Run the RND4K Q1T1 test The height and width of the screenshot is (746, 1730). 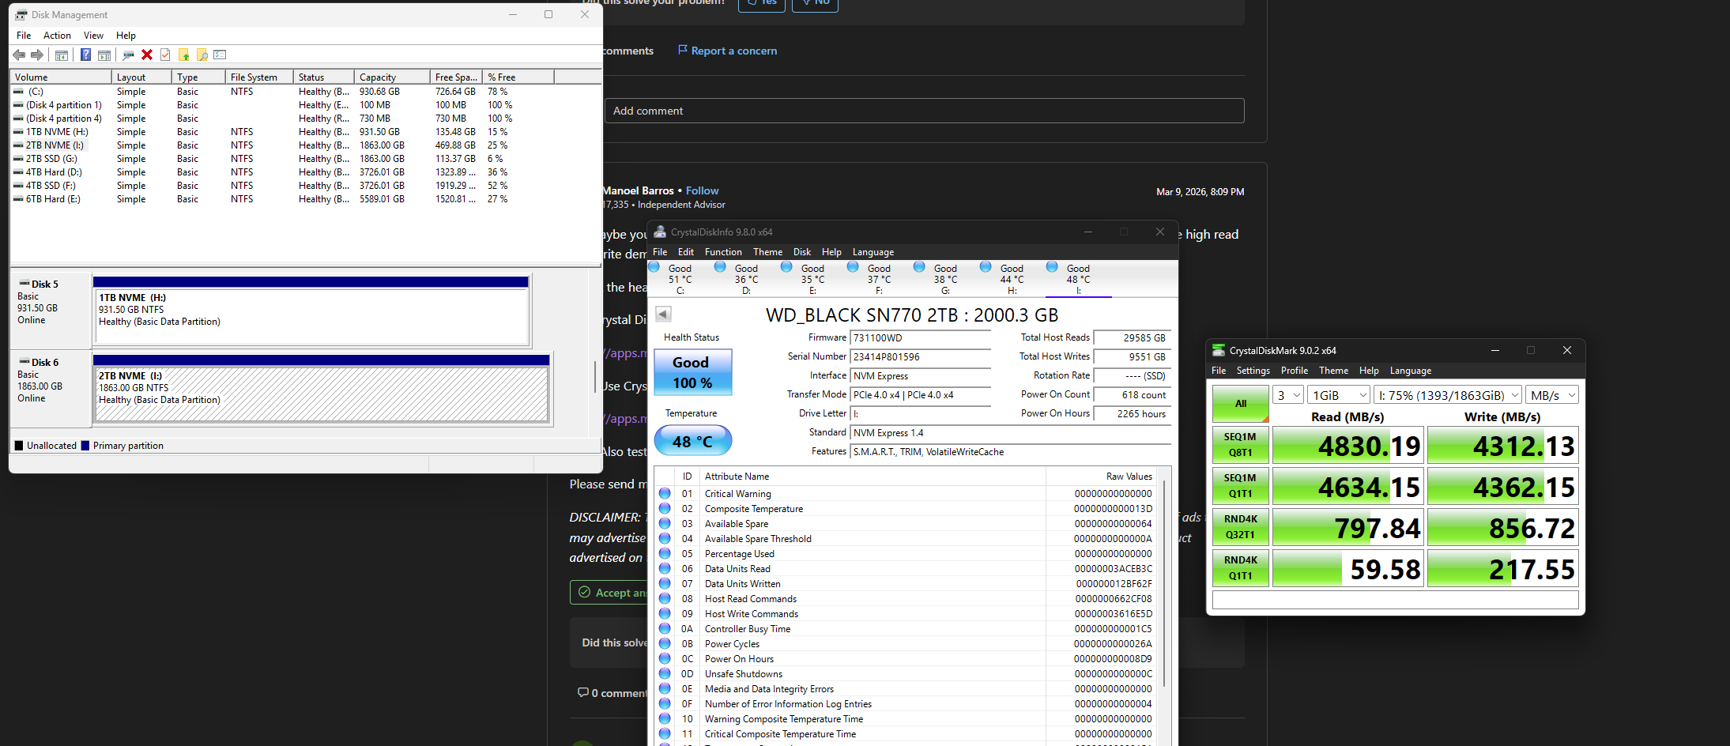[1241, 568]
